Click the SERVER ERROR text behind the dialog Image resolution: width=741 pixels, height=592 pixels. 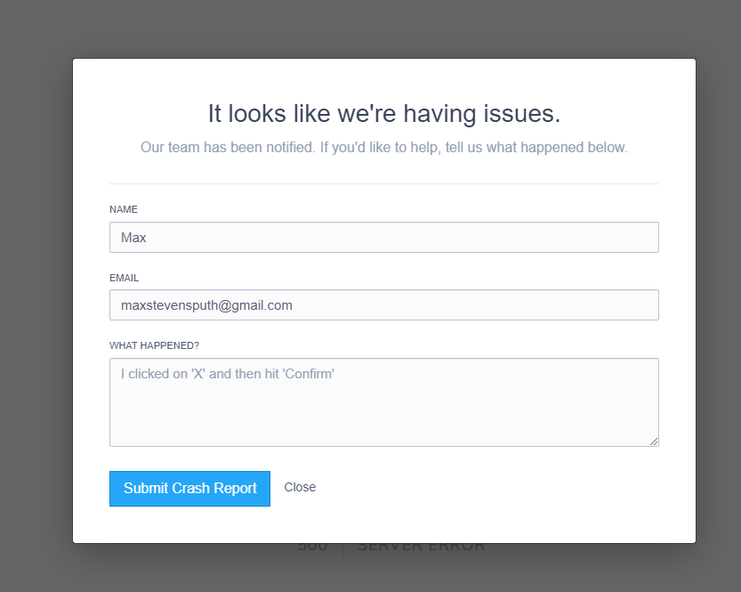(x=421, y=547)
